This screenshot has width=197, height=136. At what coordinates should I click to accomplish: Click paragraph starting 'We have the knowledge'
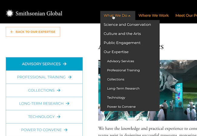tap(148, 131)
